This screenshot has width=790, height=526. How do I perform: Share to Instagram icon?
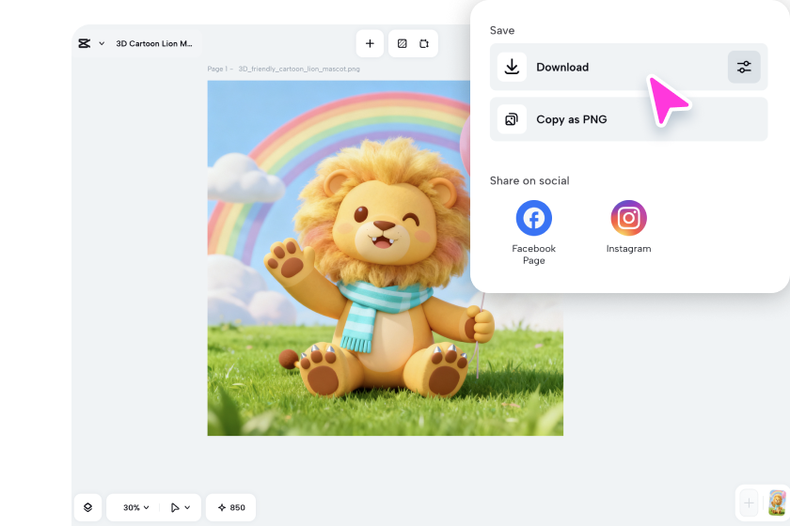629,218
